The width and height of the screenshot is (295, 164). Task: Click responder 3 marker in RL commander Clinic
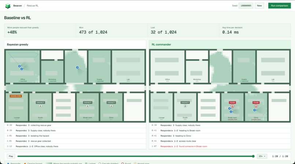pos(254,110)
